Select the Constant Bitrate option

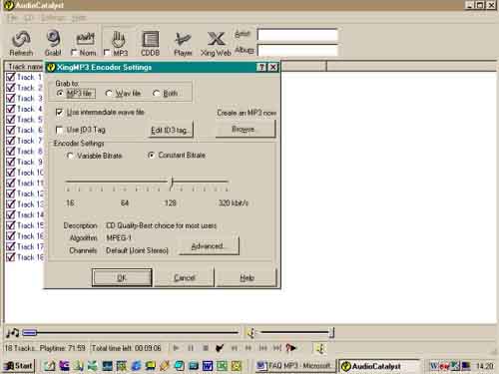pos(152,155)
